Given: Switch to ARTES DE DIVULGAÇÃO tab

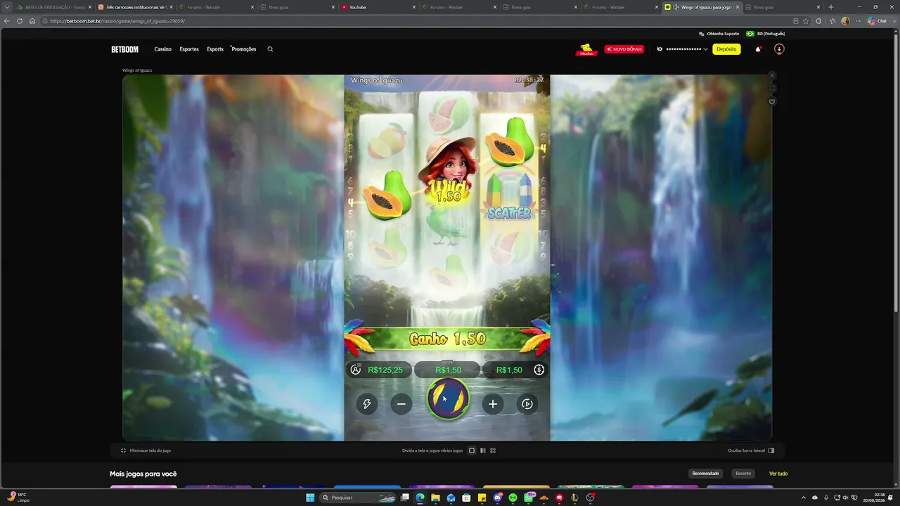Looking at the screenshot, I should (x=54, y=7).
